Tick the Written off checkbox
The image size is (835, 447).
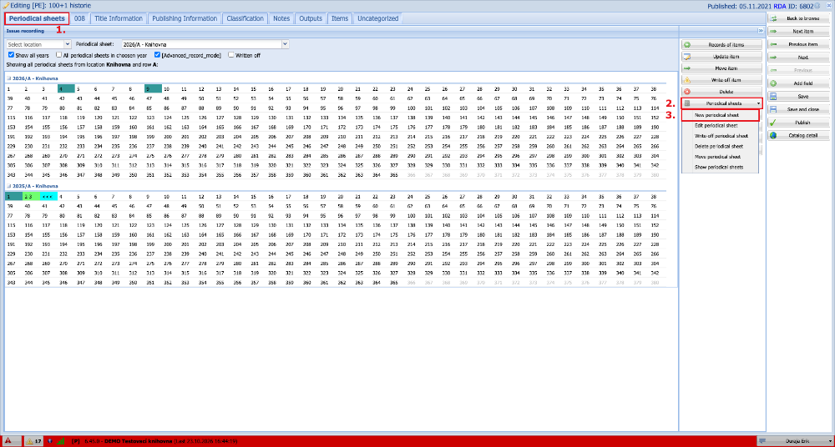[230, 55]
